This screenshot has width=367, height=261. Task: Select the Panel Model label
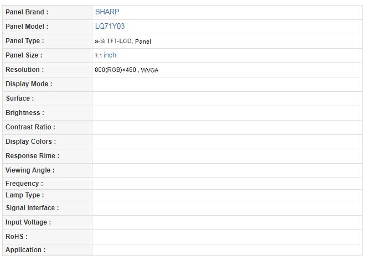27,26
